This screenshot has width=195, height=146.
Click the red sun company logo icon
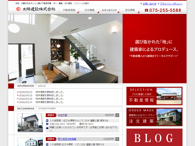click(x=19, y=9)
